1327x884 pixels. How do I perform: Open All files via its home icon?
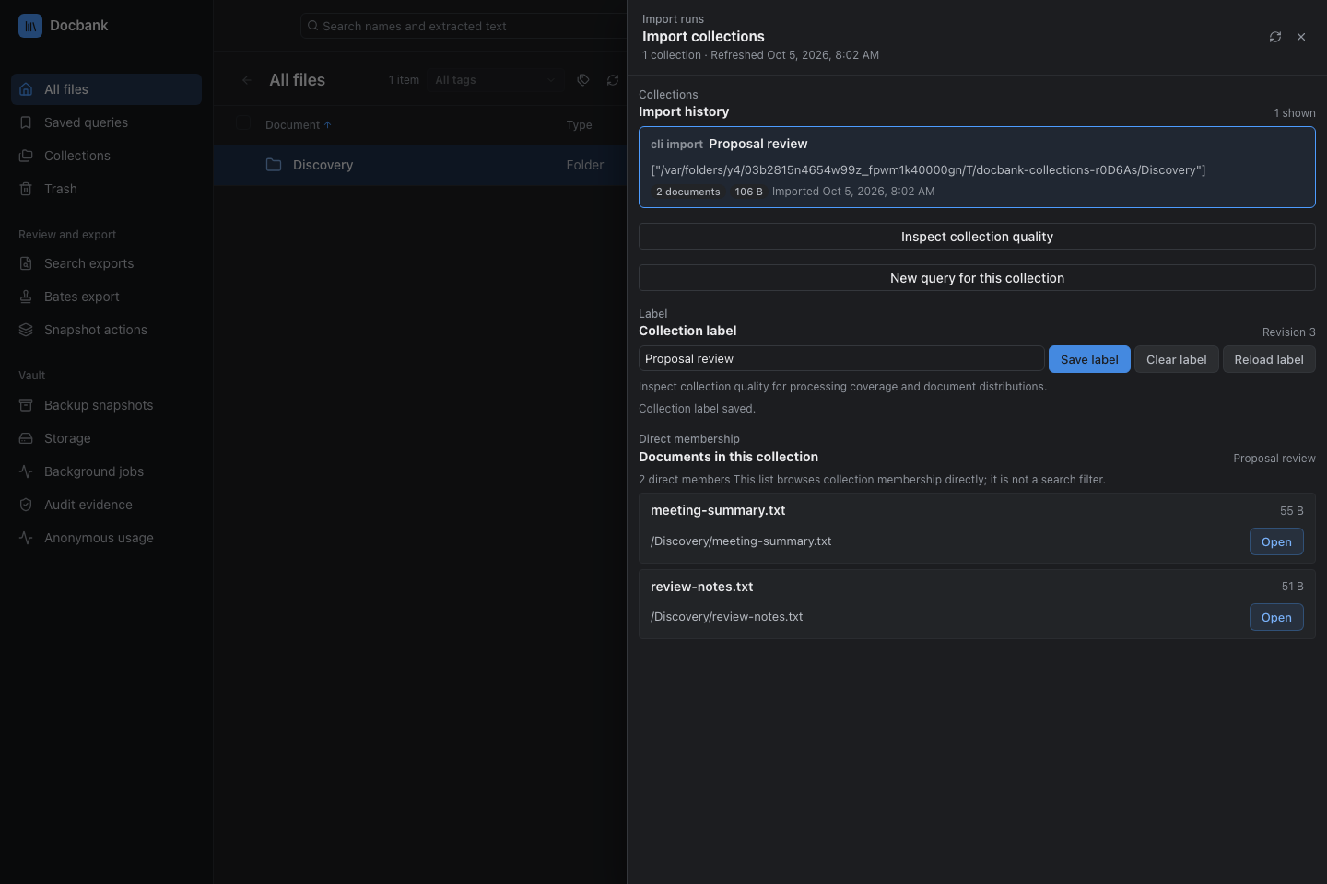pos(26,89)
